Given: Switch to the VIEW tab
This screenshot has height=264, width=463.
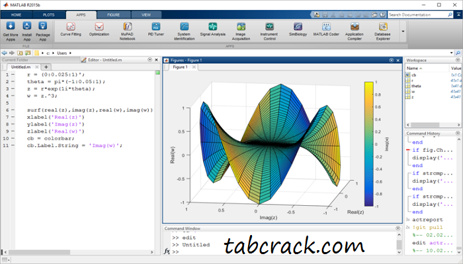Looking at the screenshot, I should (146, 15).
